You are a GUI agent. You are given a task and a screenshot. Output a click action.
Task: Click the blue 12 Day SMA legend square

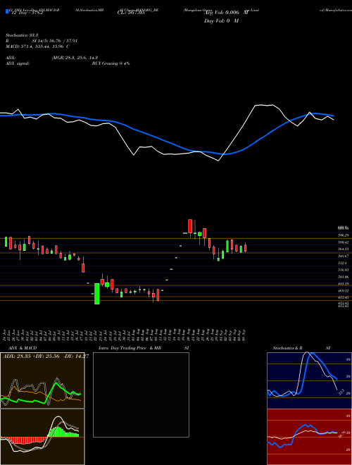coord(8,11)
